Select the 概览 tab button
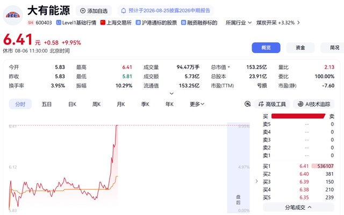 point(266,48)
